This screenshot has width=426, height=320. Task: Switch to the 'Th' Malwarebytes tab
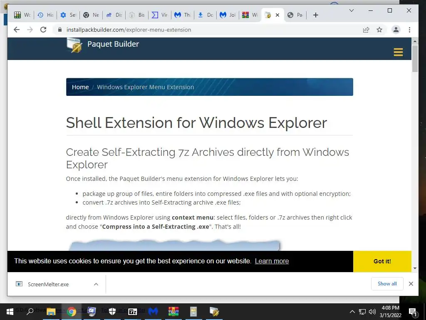pos(183,15)
